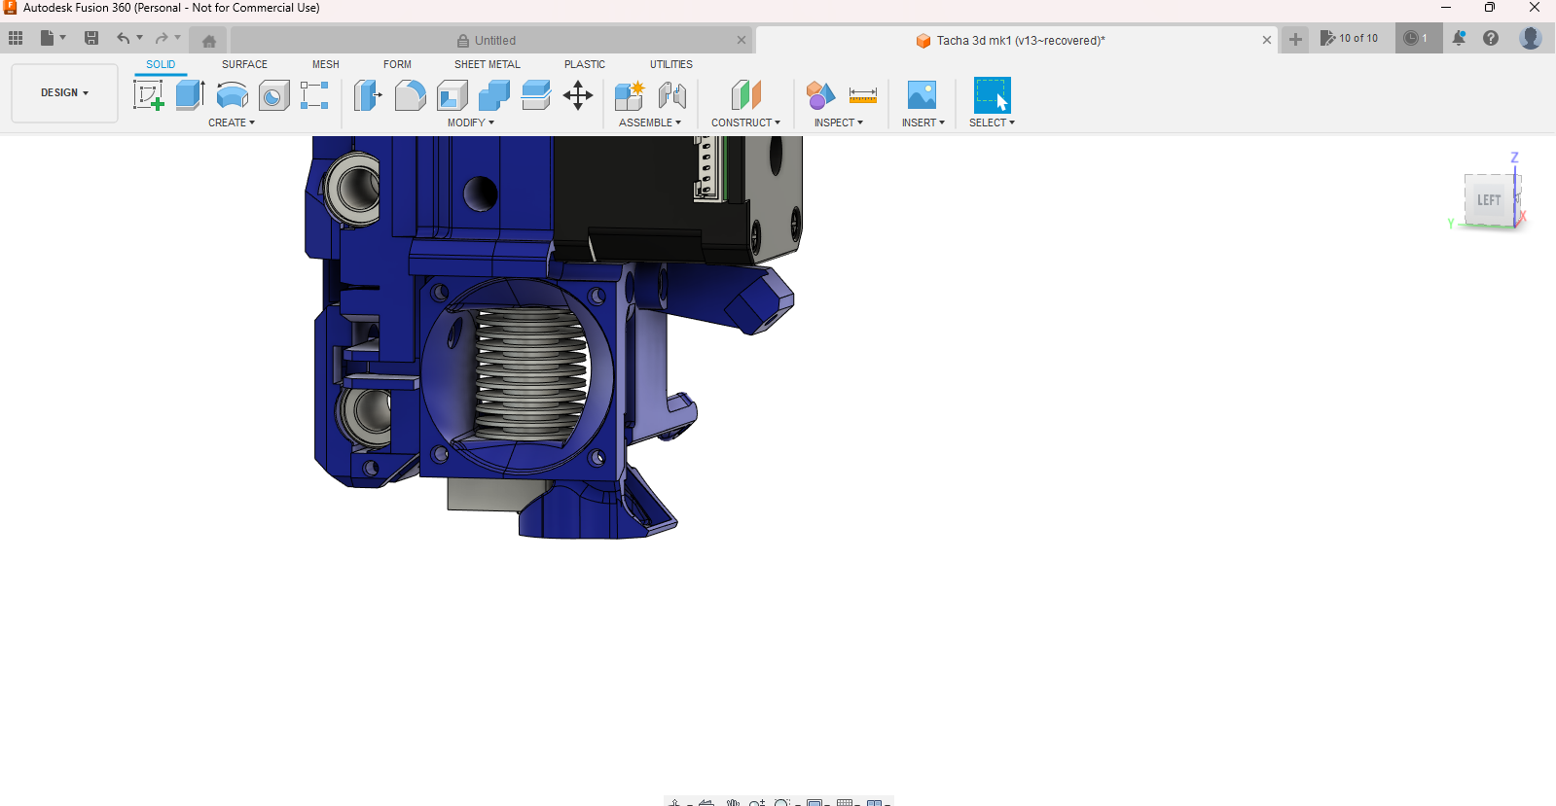Select the Press Pull tool
Screen dimensions: 1556x806
(368, 95)
